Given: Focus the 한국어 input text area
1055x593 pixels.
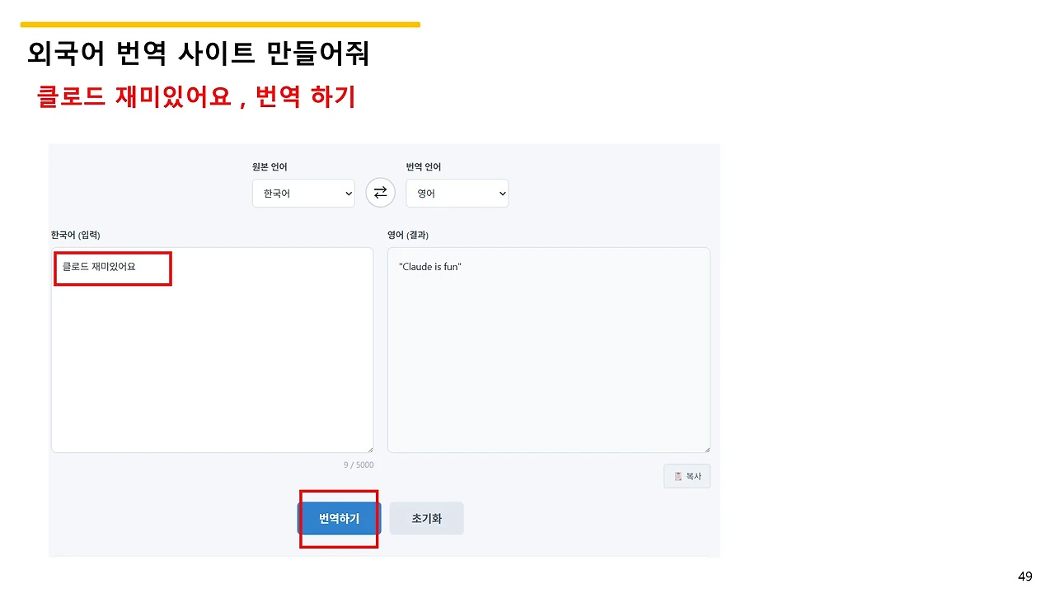Looking at the screenshot, I should tap(212, 350).
